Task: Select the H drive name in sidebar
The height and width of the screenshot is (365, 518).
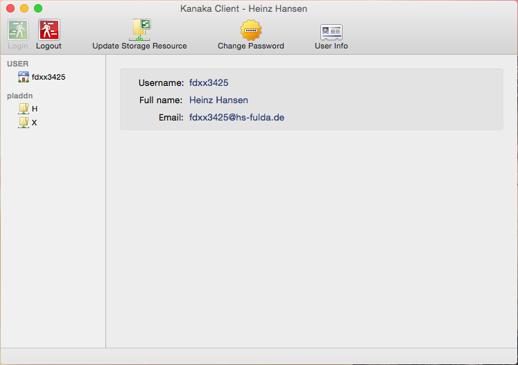Action: 35,109
